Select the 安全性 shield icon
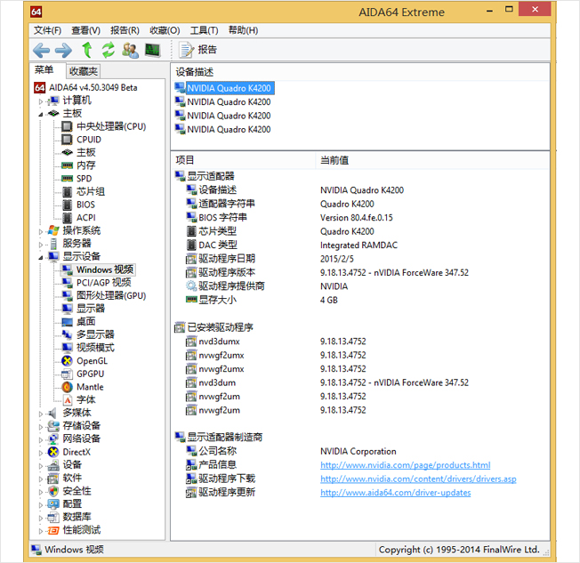Image resolution: width=580 pixels, height=563 pixels. [x=53, y=491]
